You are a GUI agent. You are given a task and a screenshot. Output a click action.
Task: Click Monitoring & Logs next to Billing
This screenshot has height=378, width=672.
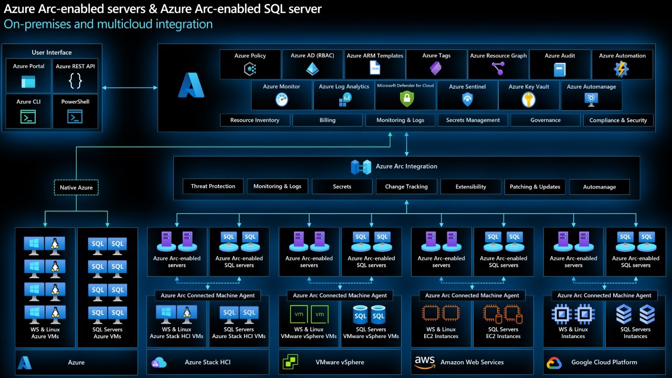point(400,120)
